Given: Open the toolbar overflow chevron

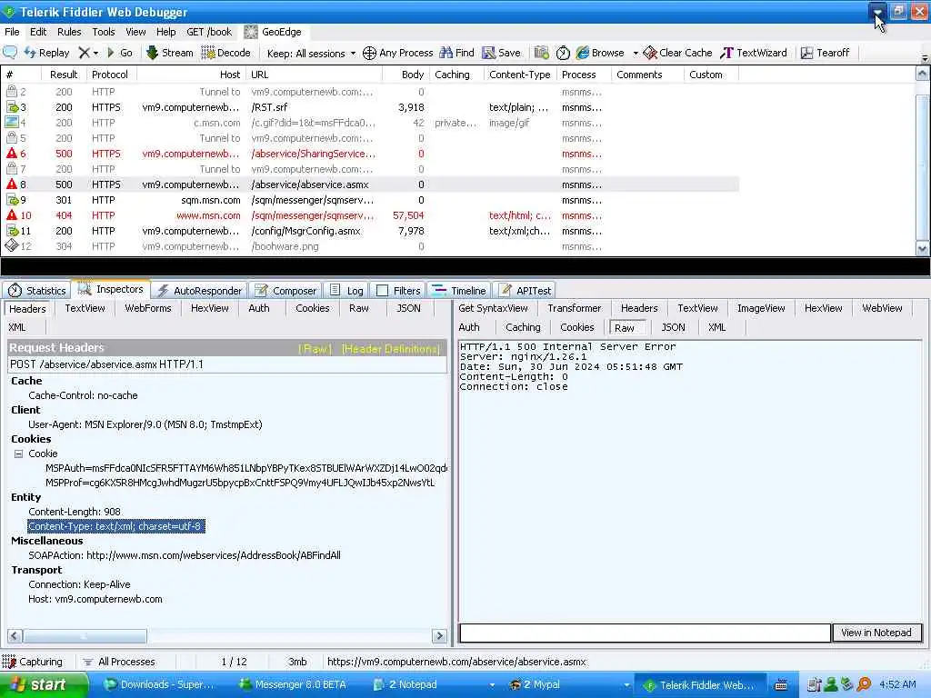Looking at the screenshot, I should coord(925,57).
